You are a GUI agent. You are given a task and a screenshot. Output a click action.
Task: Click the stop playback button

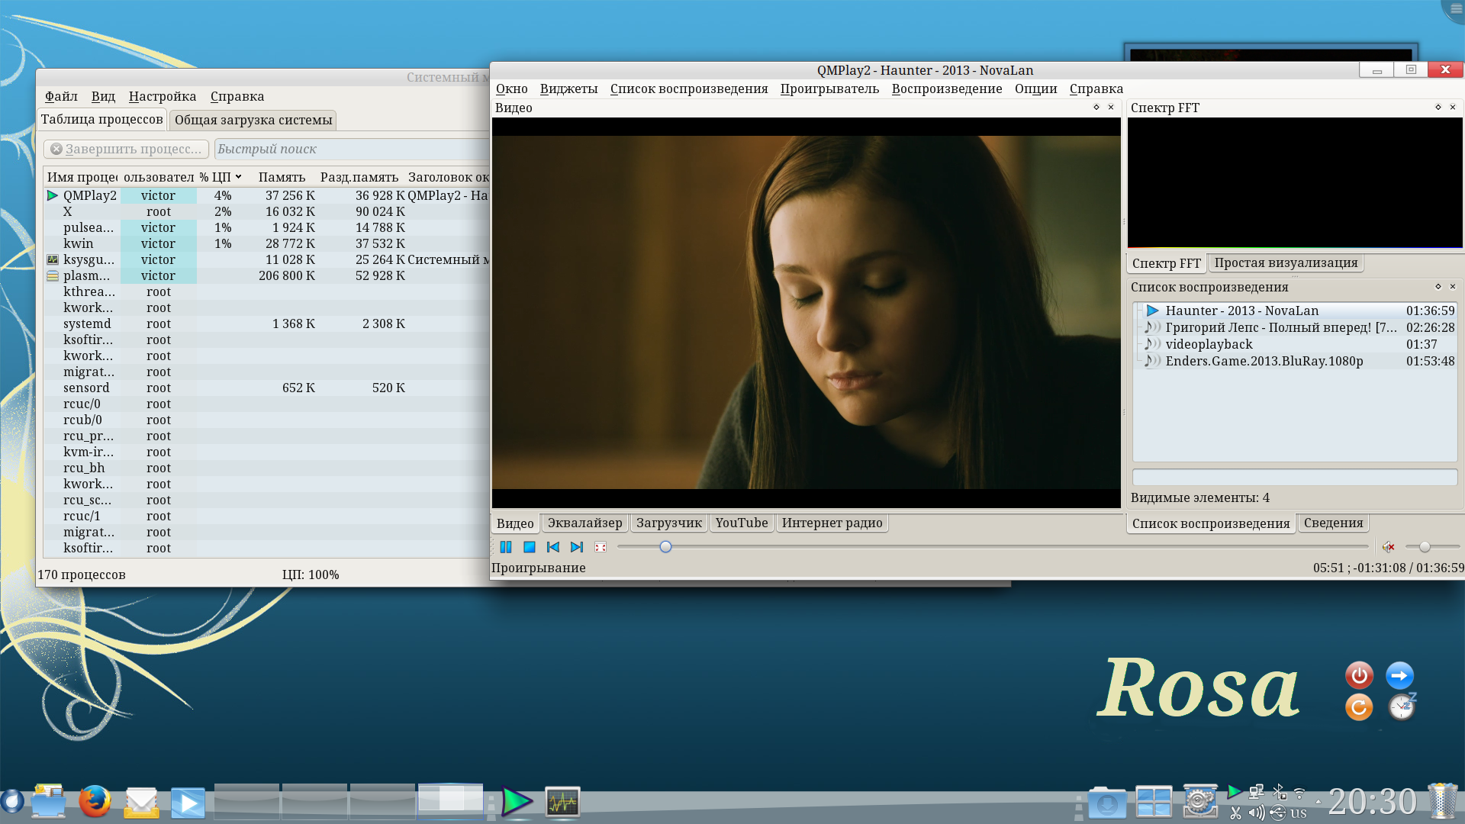(529, 547)
